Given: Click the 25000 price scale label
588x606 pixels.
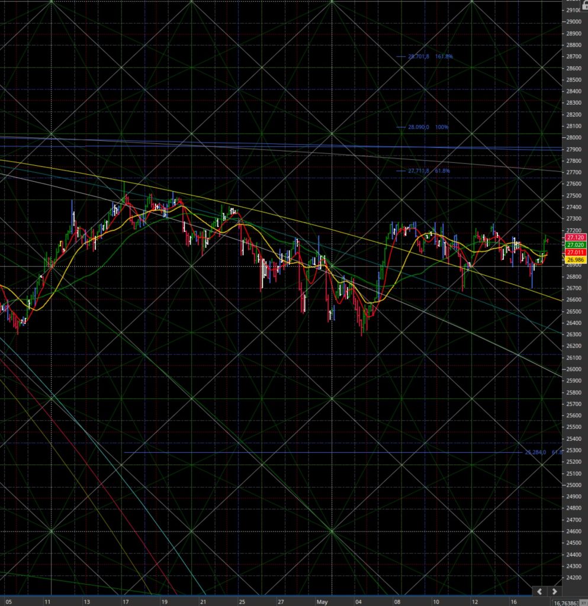Looking at the screenshot, I should coord(574,485).
